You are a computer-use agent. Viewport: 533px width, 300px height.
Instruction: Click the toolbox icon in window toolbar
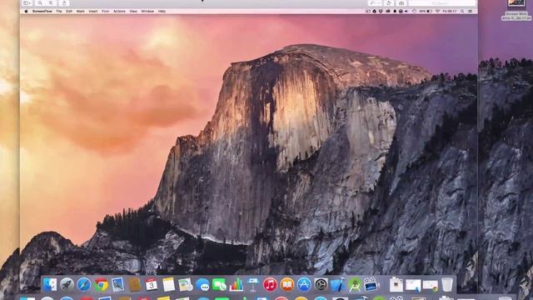click(x=401, y=3)
